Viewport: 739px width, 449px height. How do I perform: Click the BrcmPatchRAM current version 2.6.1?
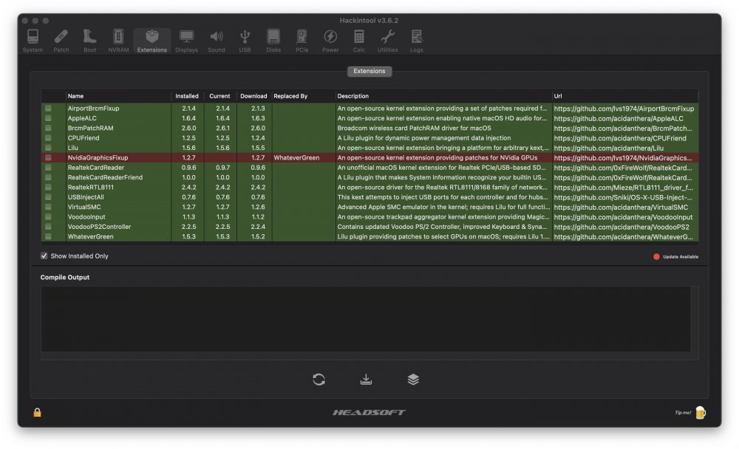point(222,128)
